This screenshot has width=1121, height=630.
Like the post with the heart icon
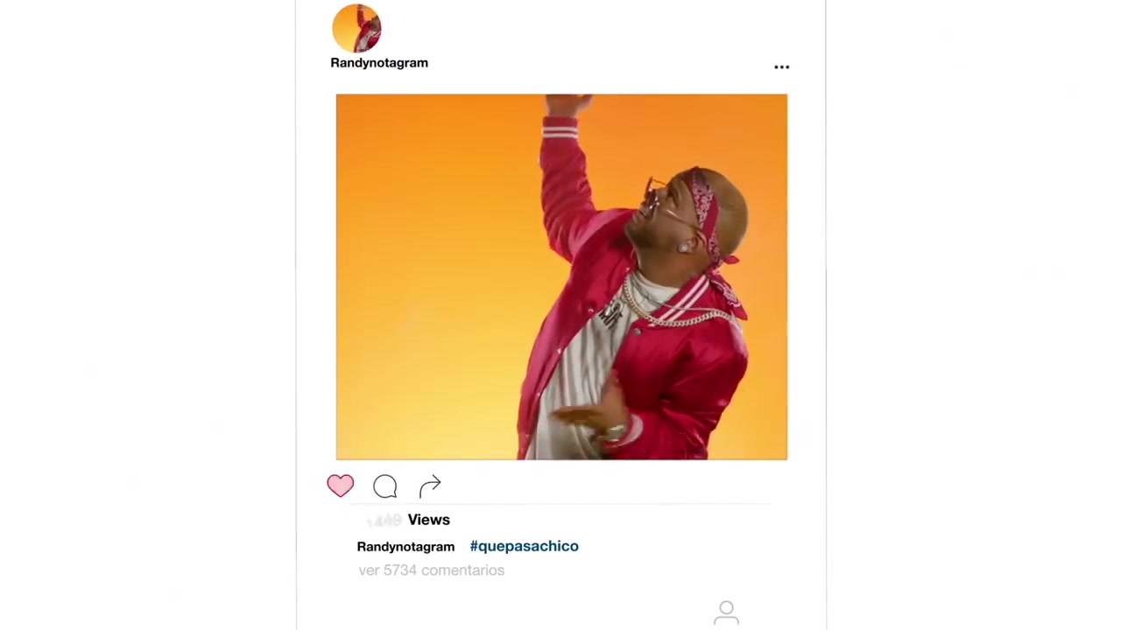(341, 486)
